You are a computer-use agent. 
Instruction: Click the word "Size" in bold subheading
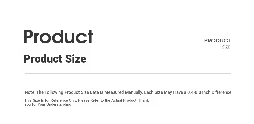pyautogui.click(x=76, y=59)
